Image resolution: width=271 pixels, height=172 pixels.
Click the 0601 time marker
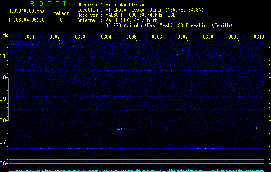tap(29, 37)
